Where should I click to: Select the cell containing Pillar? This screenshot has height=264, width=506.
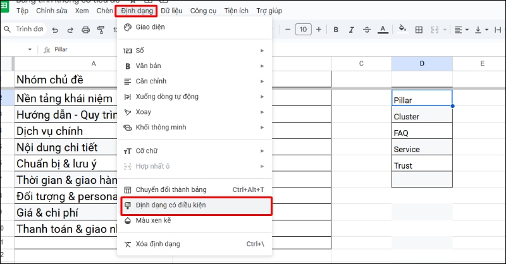tap(422, 98)
